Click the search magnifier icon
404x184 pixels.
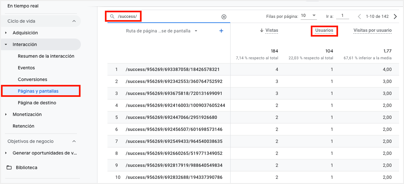tap(112, 17)
